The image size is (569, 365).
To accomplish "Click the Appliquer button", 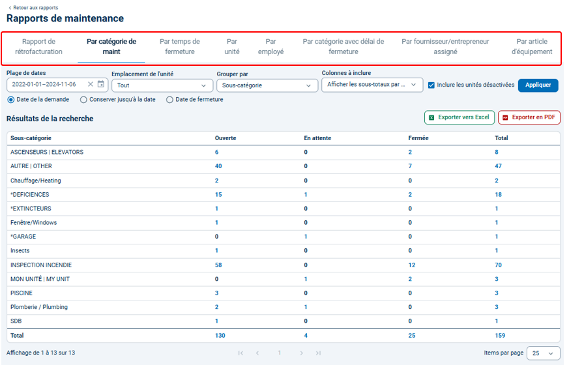I will 538,85.
